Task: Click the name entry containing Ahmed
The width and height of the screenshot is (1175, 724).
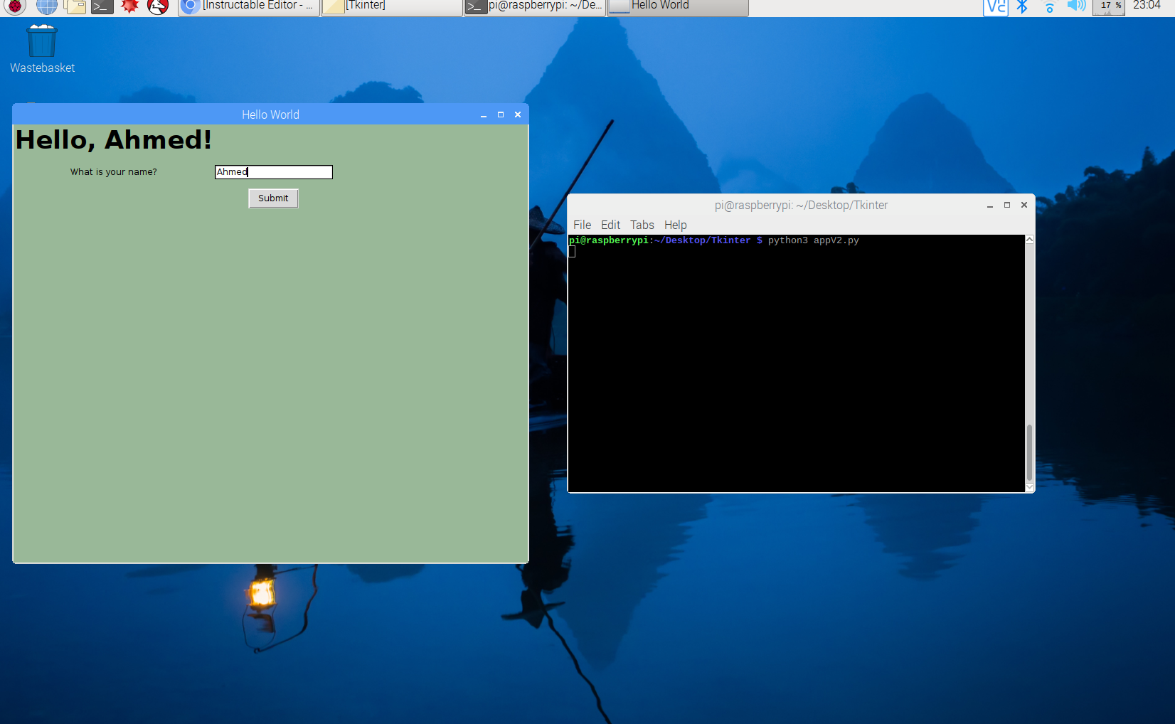Action: point(273,171)
